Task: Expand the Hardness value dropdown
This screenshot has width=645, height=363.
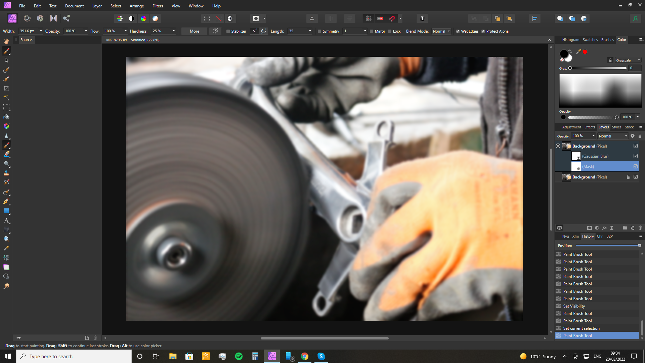Action: point(174,31)
